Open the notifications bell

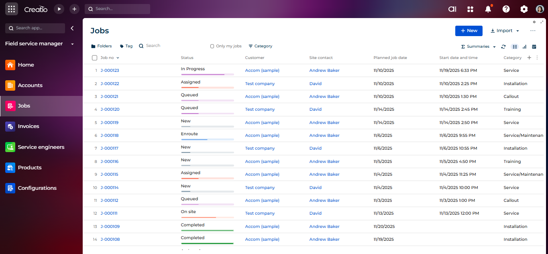point(488,9)
